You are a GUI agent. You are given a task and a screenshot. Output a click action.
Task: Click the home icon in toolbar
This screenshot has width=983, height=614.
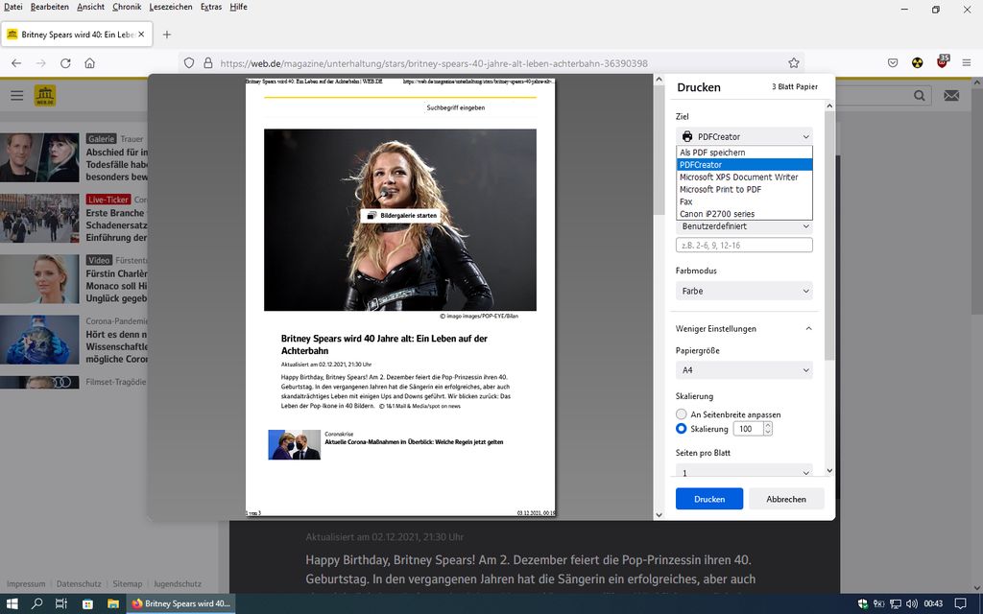pos(89,63)
